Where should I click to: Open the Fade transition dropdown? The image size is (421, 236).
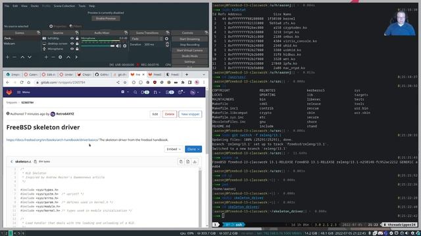pyautogui.click(x=147, y=39)
